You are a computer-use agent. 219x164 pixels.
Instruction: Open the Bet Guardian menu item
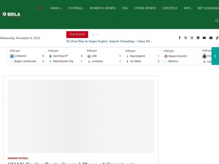[208, 8]
